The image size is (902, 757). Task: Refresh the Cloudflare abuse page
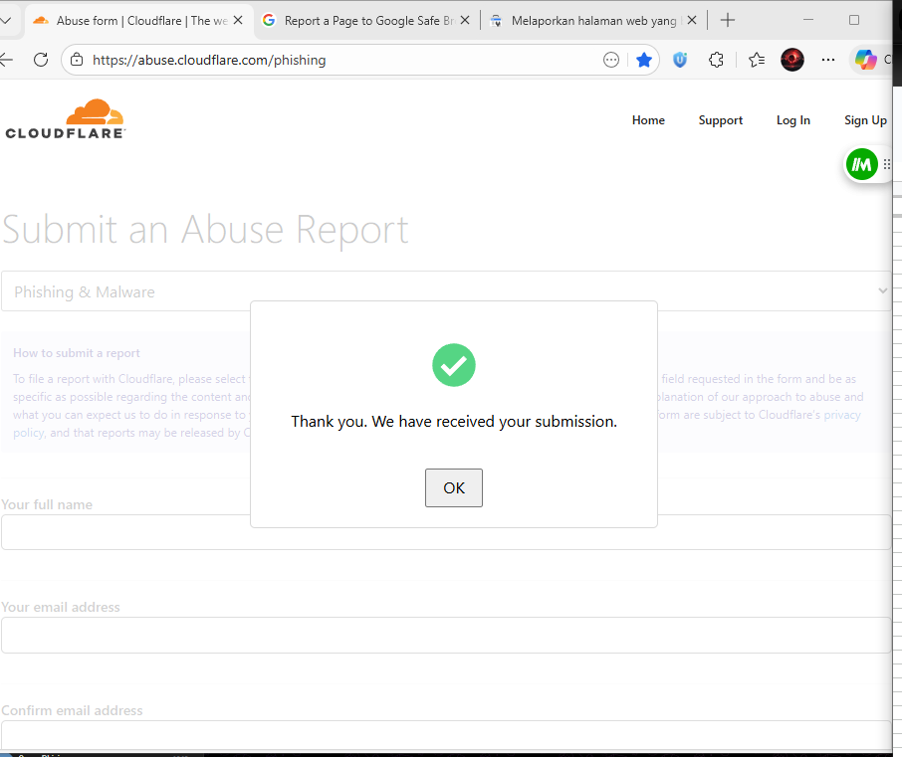pyautogui.click(x=41, y=60)
